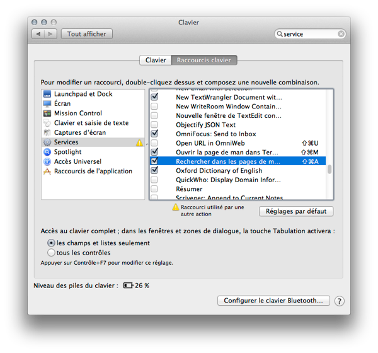
Task: Select the Accès Universel icon
Action: (x=47, y=161)
